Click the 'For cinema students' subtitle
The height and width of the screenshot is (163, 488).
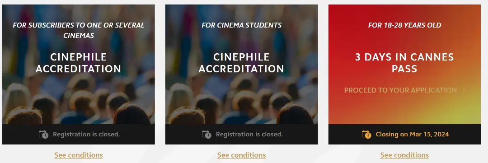pos(241,25)
